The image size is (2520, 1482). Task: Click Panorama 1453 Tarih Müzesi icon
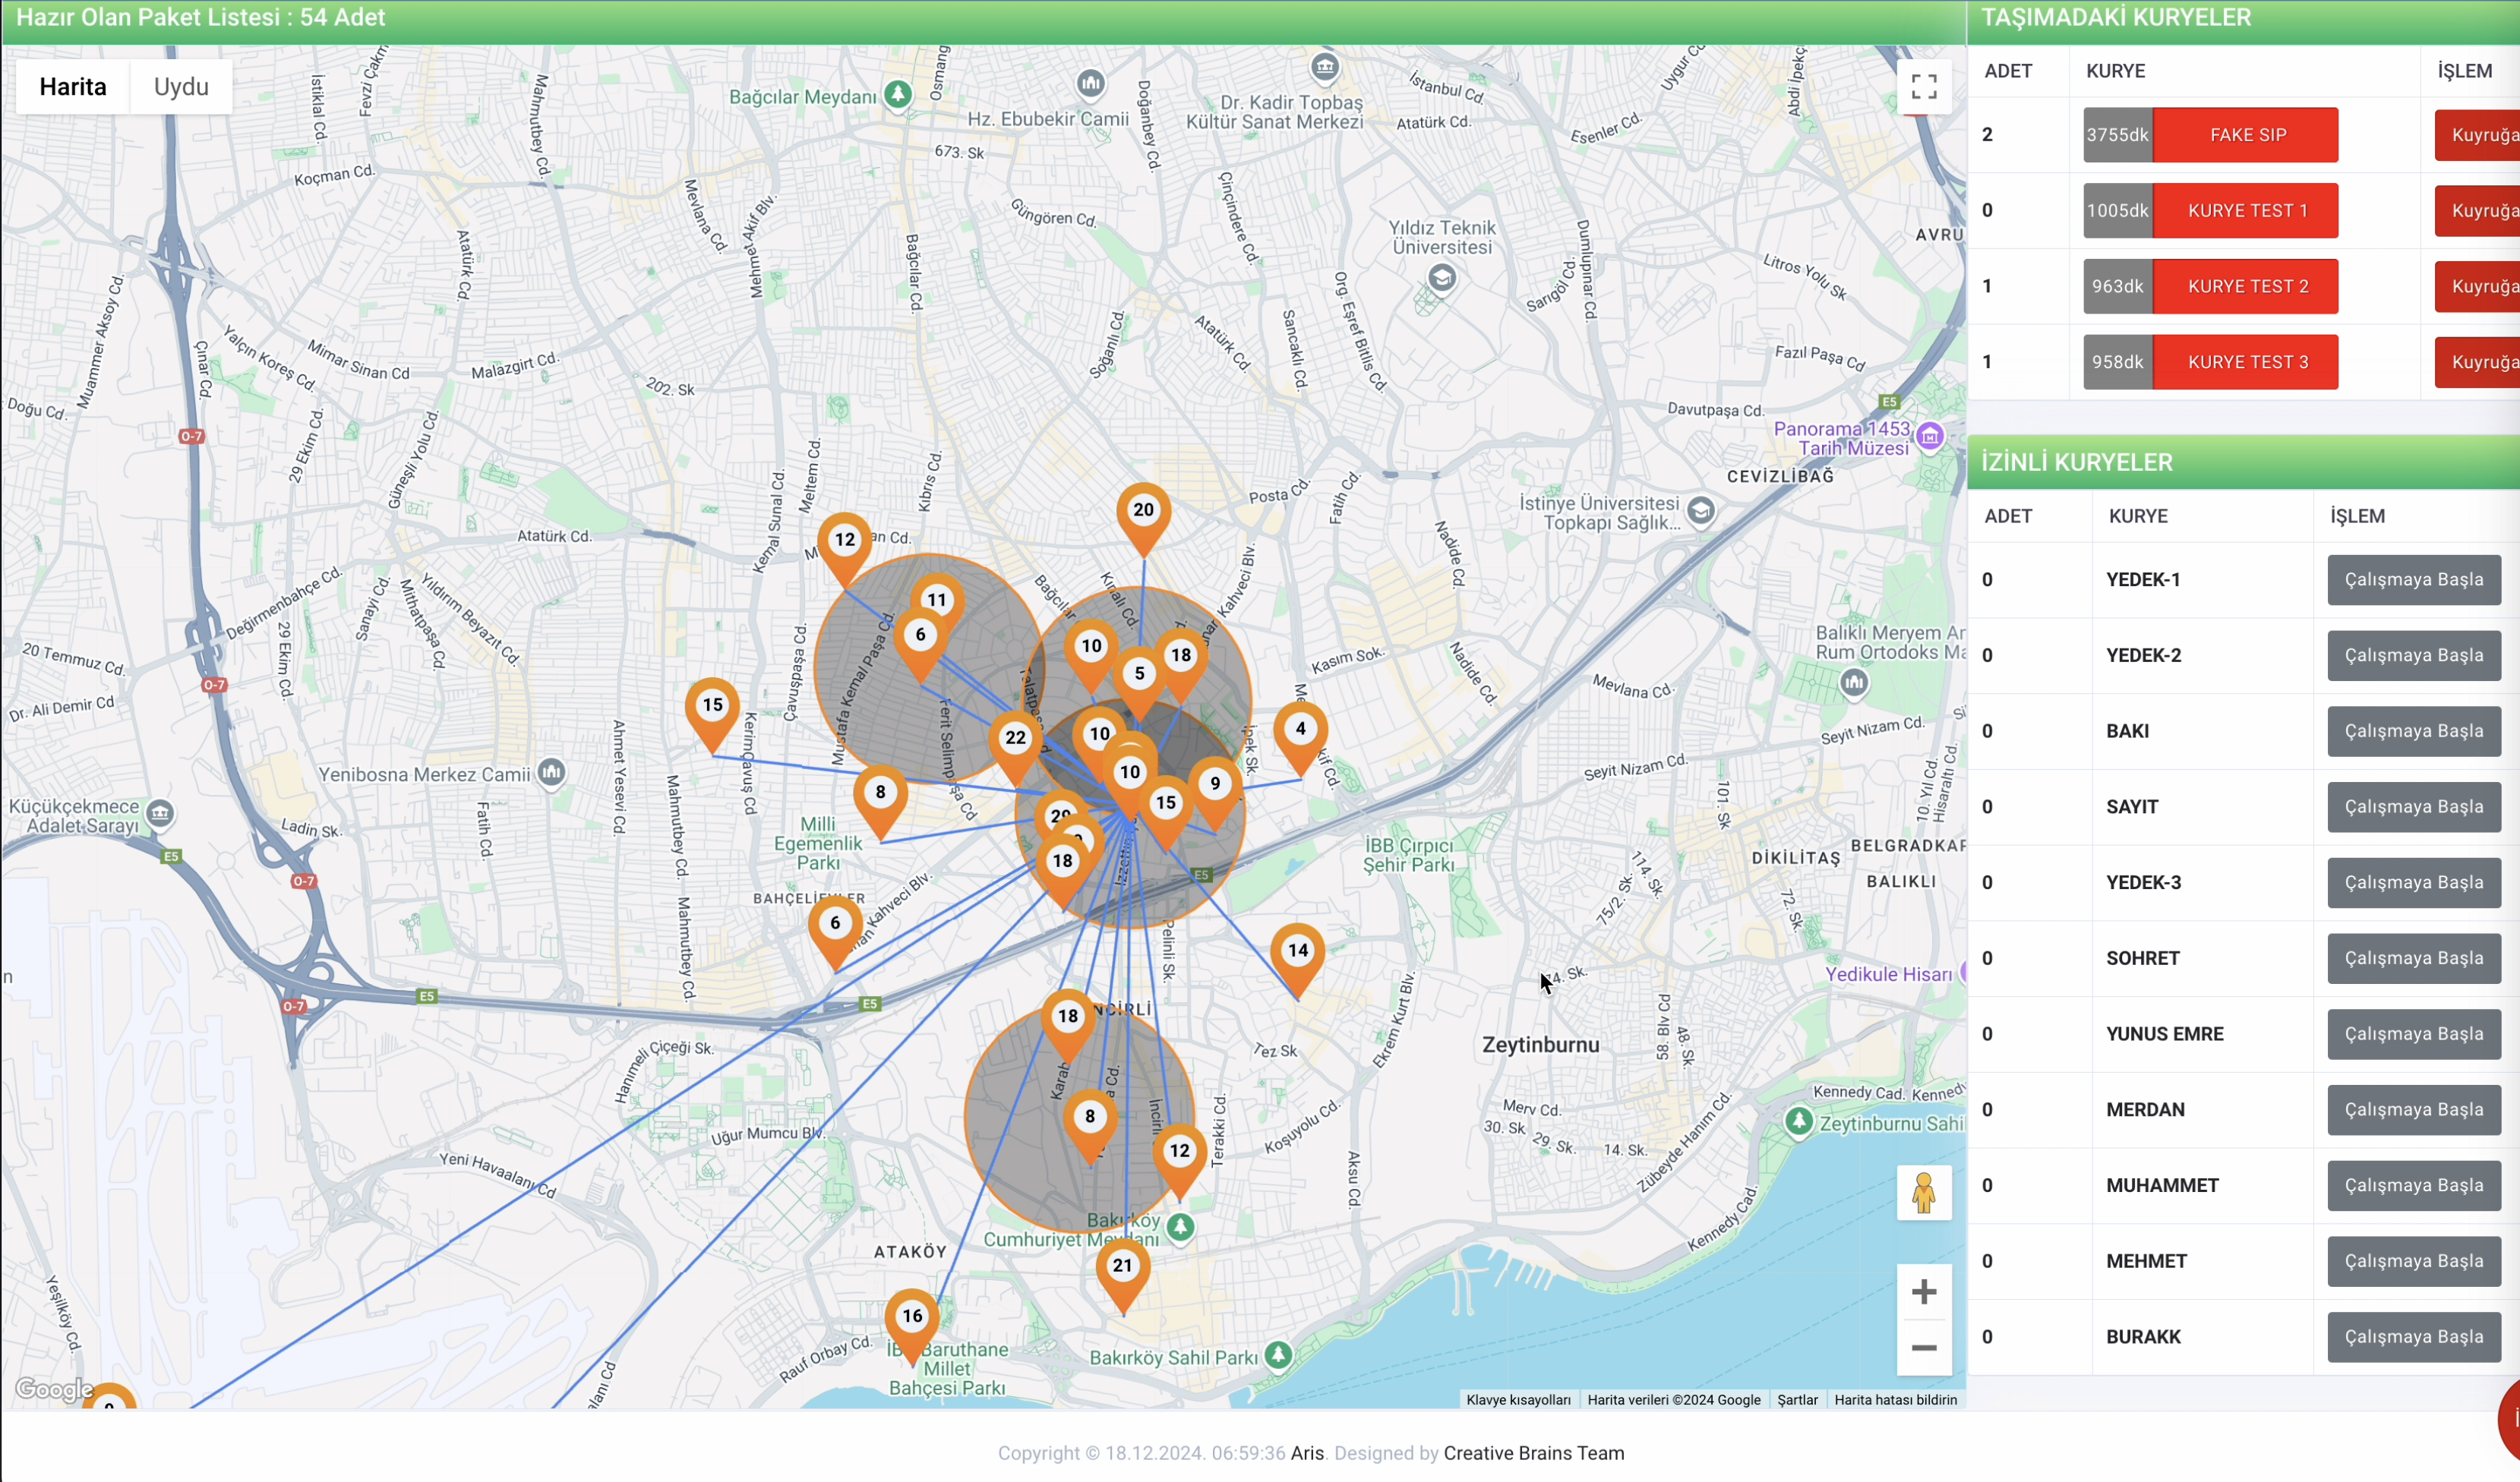[x=1930, y=436]
